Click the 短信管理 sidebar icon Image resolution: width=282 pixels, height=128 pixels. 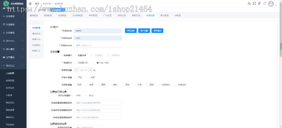tap(4, 16)
